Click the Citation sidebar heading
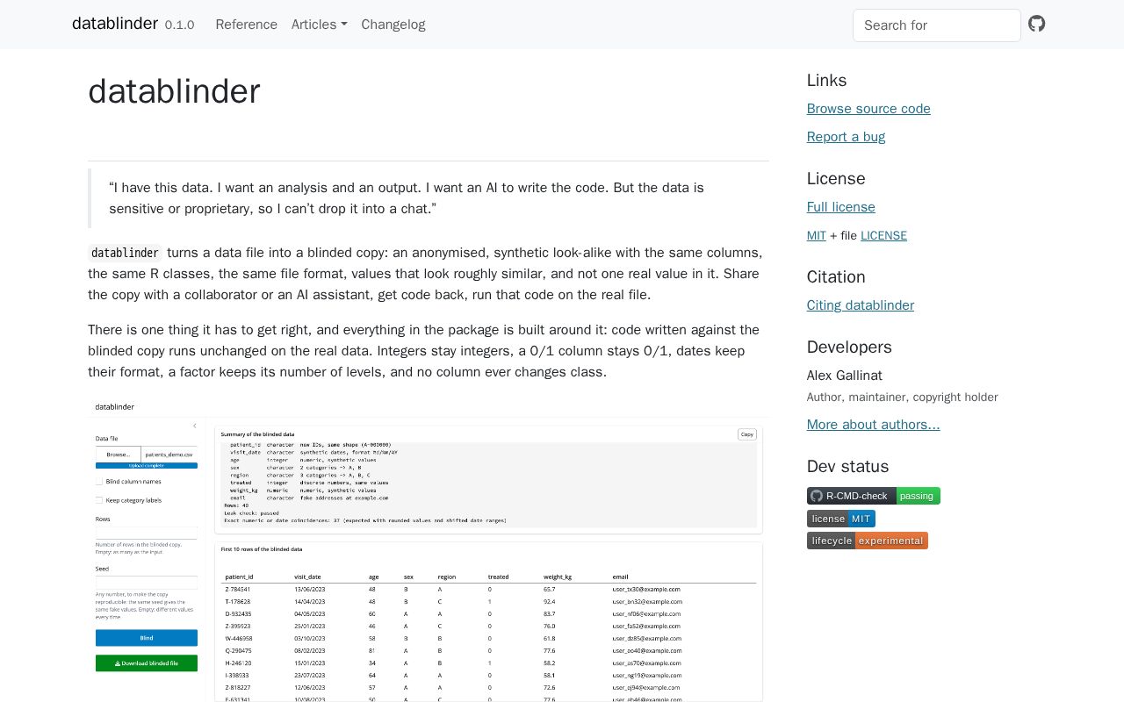 pos(836,277)
